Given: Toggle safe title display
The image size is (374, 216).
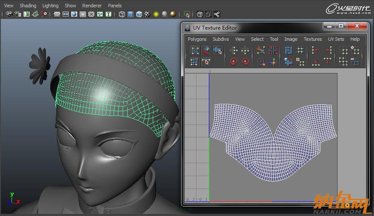Looking at the screenshot, I should [109, 14].
